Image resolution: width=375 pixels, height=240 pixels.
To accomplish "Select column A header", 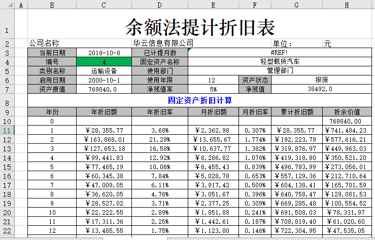I will tap(21, 5).
